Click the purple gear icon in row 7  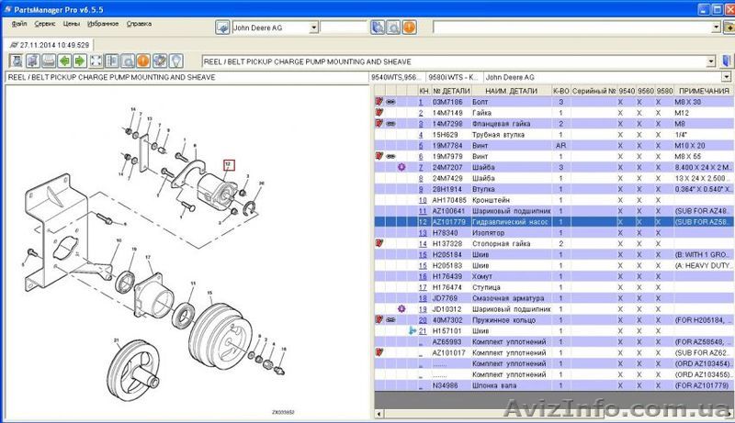(401, 168)
